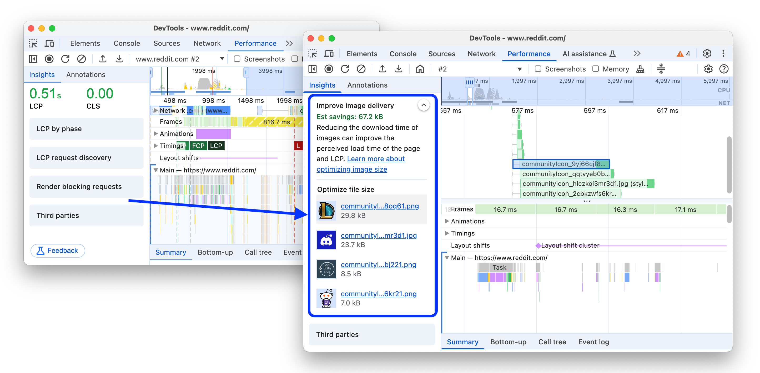Screen dimensions: 760x373
Task: Click the settings gear icon in DevTools
Action: 708,54
